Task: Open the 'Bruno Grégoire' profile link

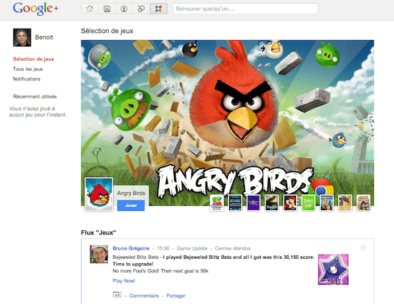Action: pos(131,248)
